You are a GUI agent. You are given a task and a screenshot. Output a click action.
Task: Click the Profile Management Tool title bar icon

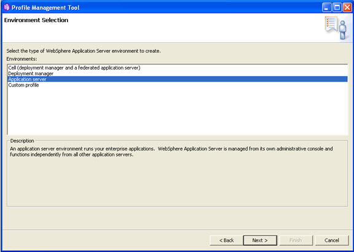tap(7, 7)
